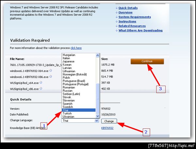Screen dimensions: 196x149
Task: Click the language list scroll up arrow
Action: point(98,55)
